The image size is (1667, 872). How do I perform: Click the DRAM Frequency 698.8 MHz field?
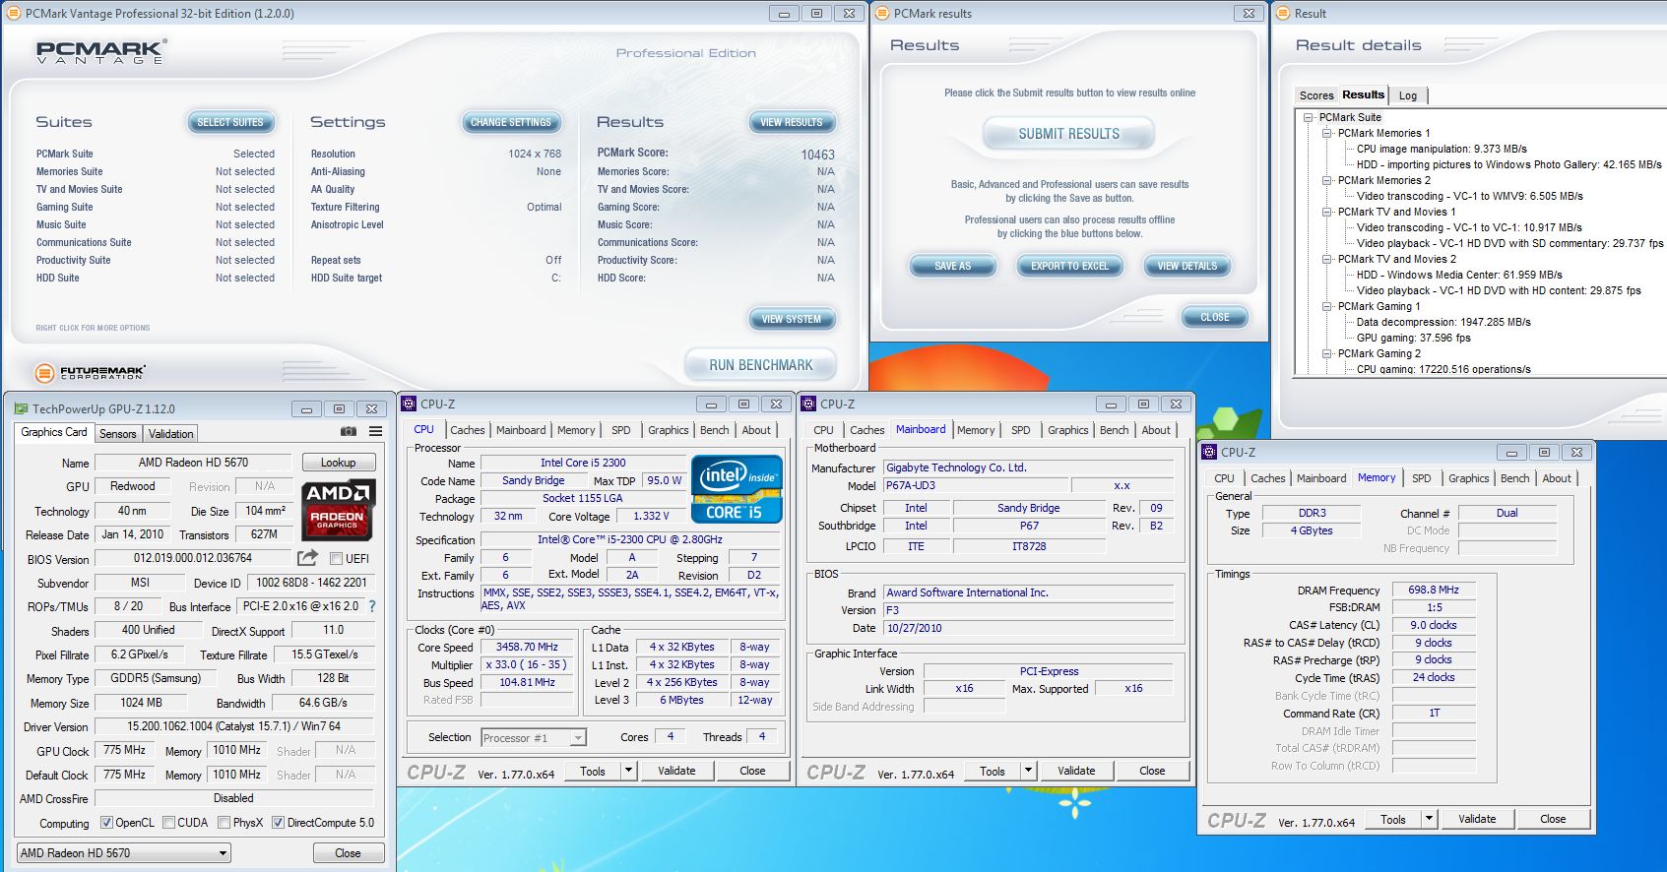click(1434, 591)
